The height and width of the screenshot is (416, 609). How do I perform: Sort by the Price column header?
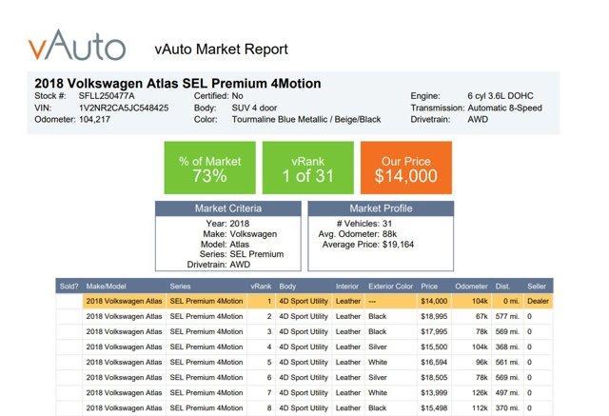[x=430, y=286]
